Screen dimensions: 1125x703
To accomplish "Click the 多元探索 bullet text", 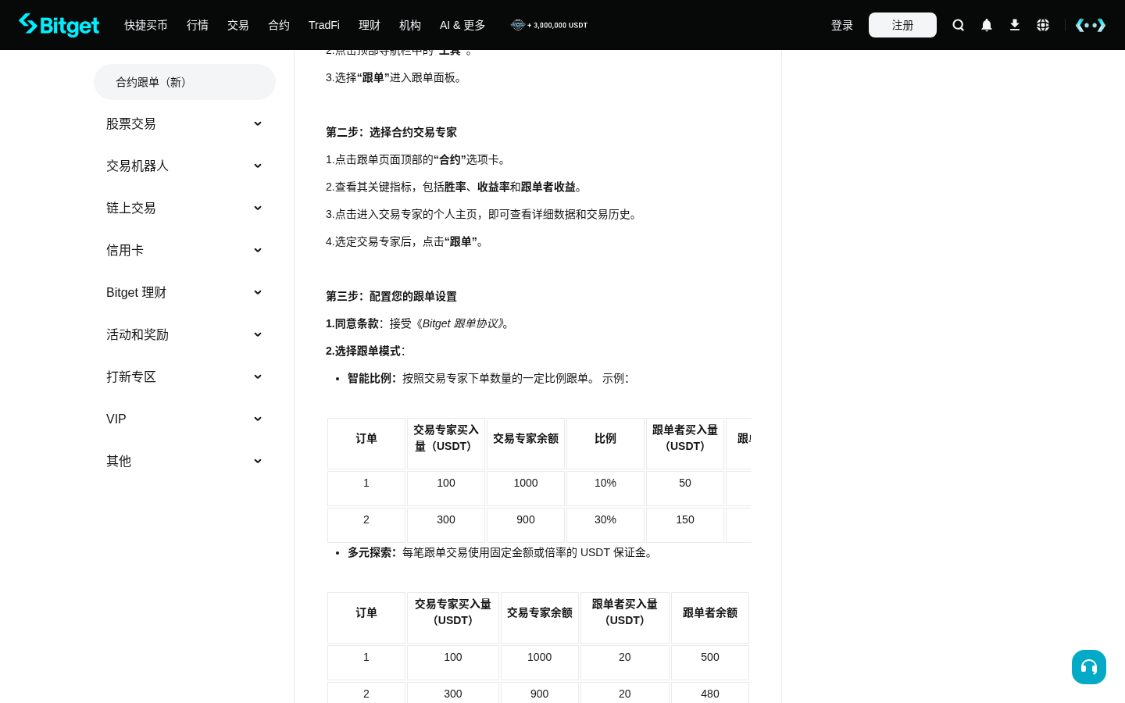I will [x=500, y=552].
